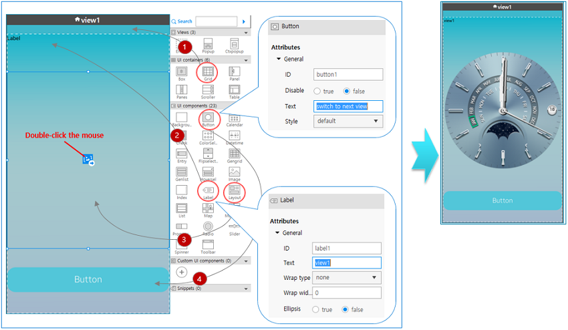This screenshot has width=568, height=330.
Task: Add a custom UI component with plus
Action: click(x=181, y=272)
